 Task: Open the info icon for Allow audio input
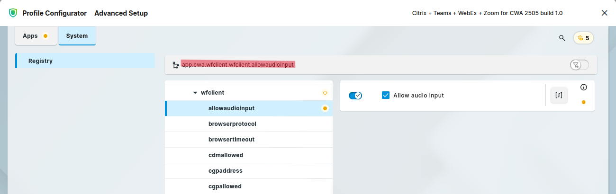coord(583,87)
